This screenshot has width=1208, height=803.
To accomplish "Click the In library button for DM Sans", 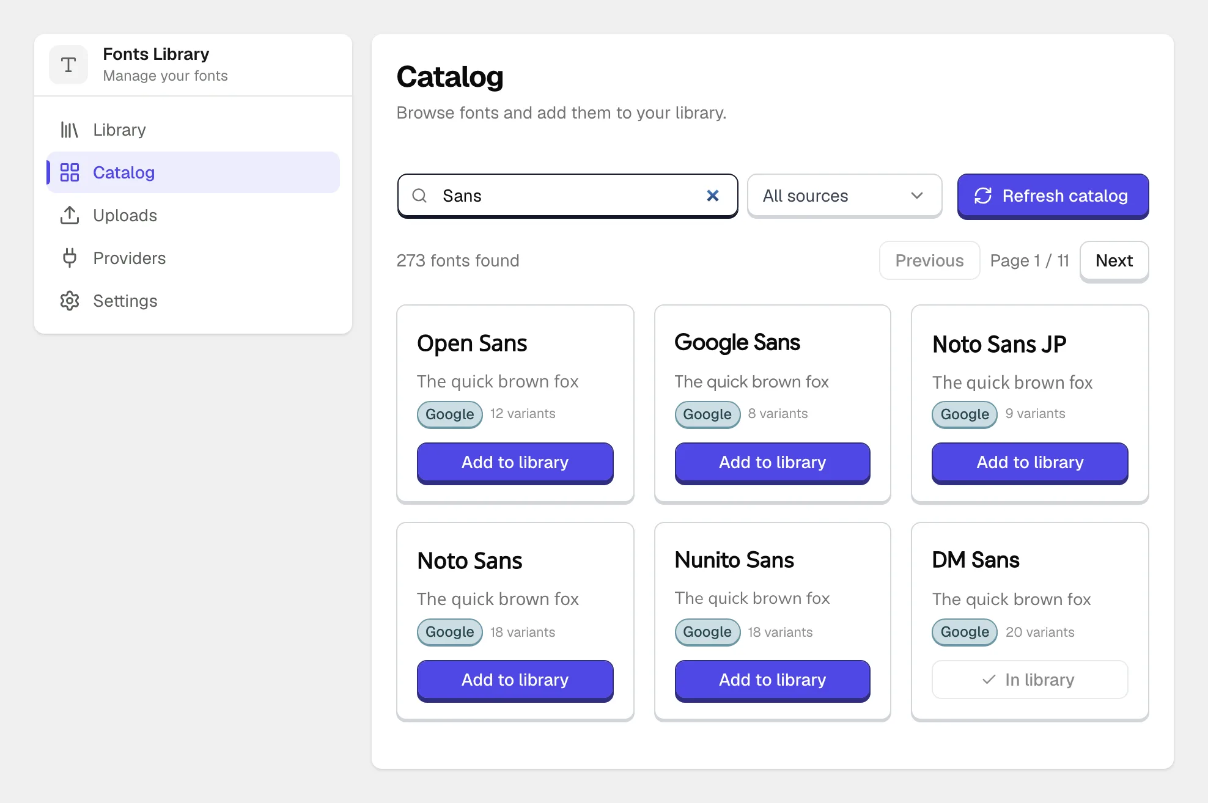I will 1029,680.
